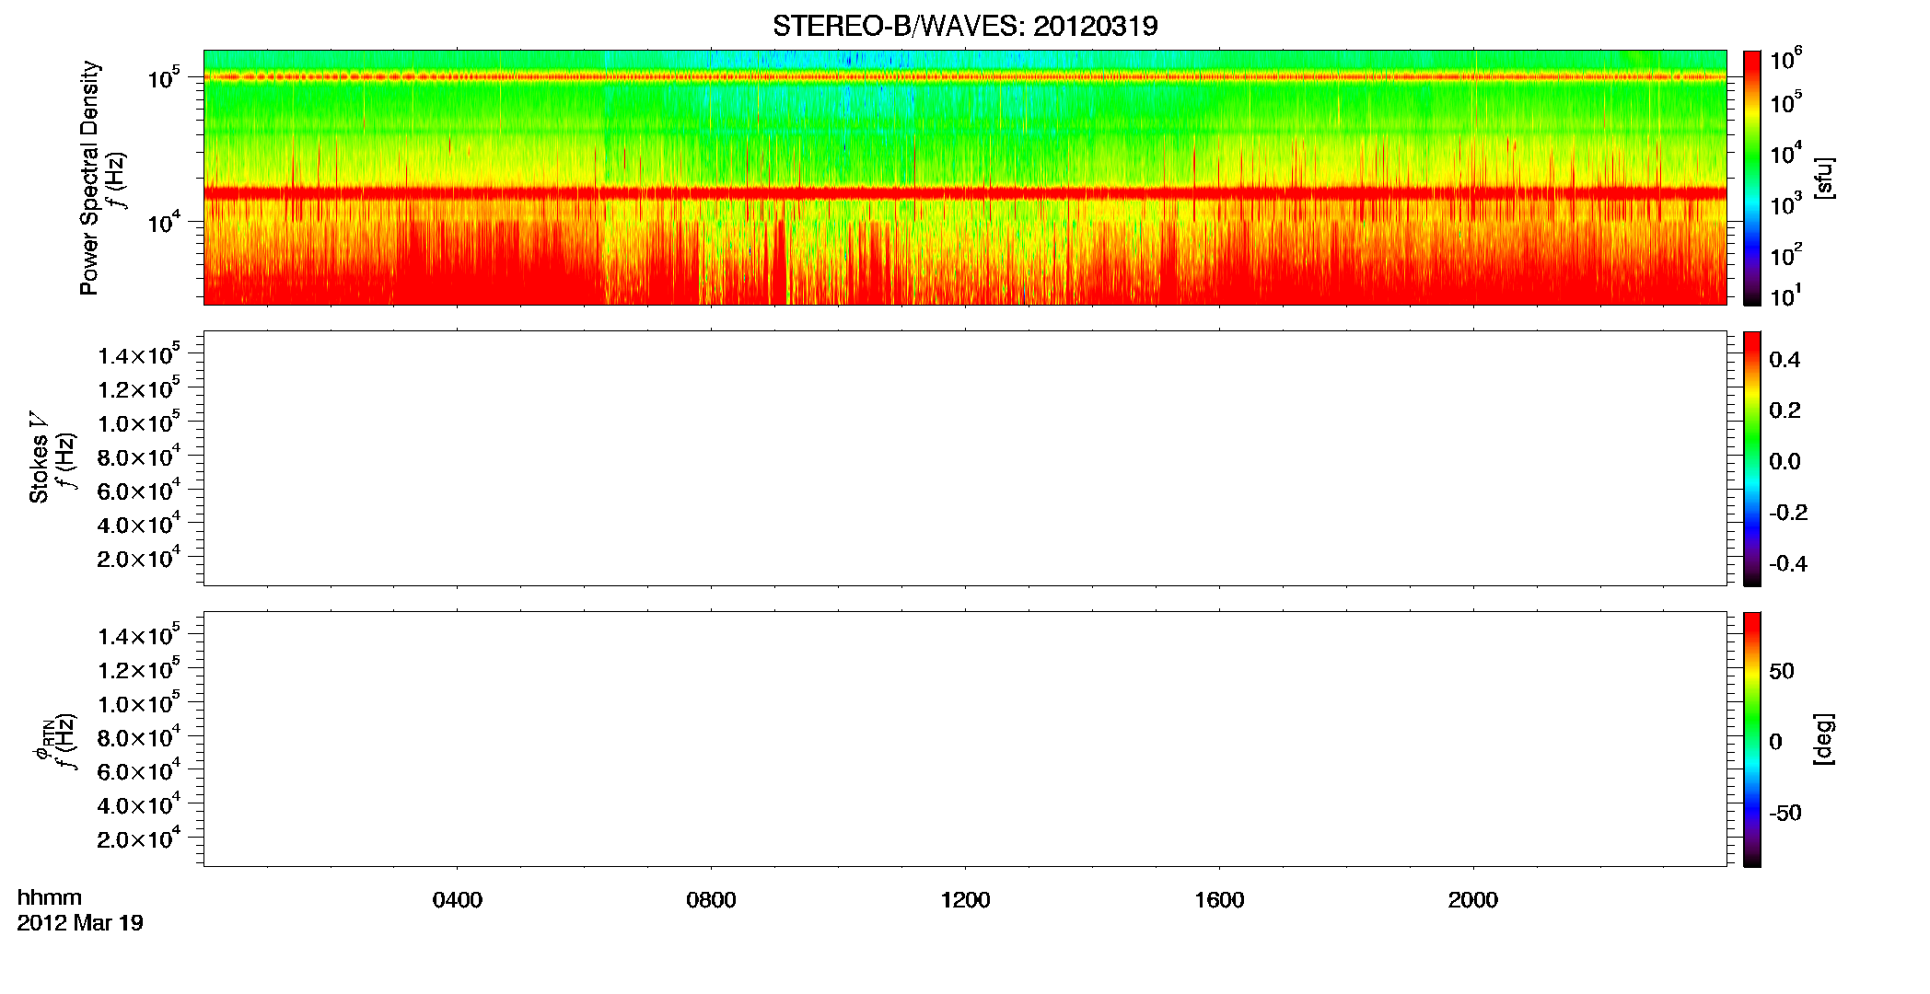Viewport: 1930px width, 994px height.
Task: Click the Stokes V color bar
Action: 1752,458
